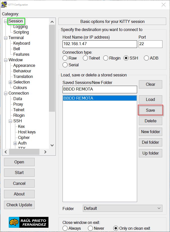Save the BBDD REMOTA session
170x232 pixels.
[x=150, y=110]
